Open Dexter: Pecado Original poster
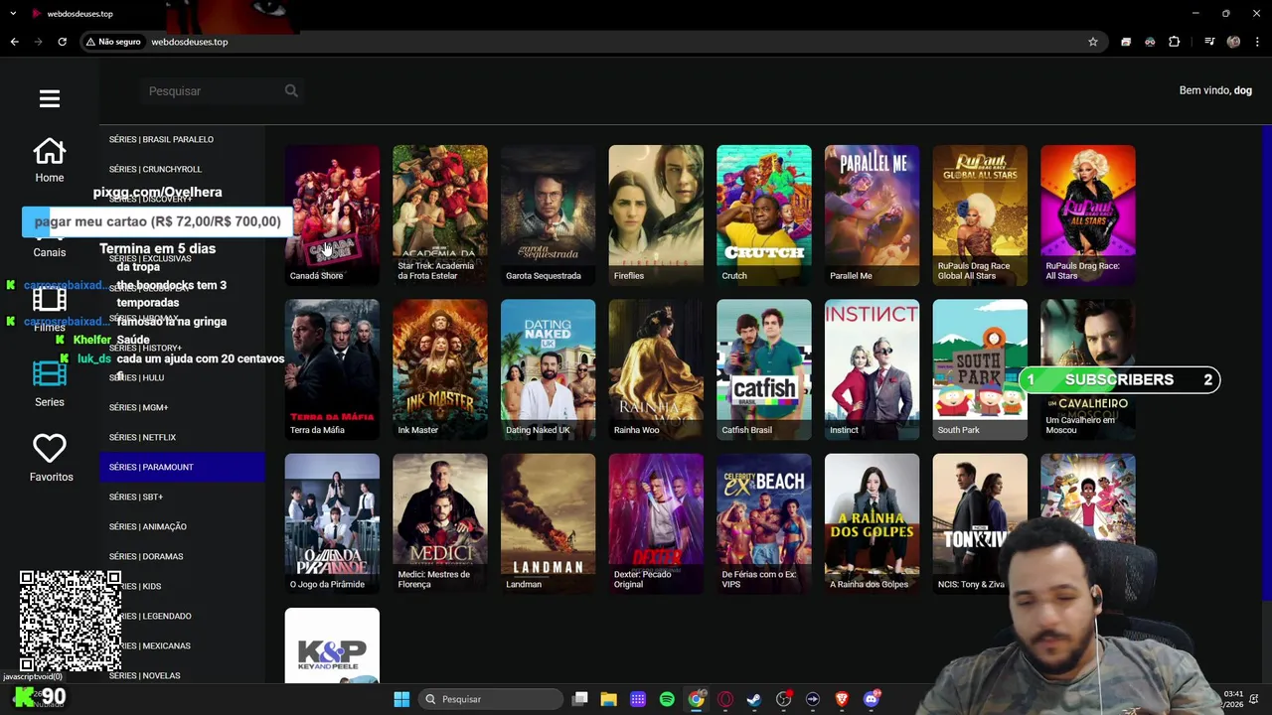1272x715 pixels. [x=656, y=523]
